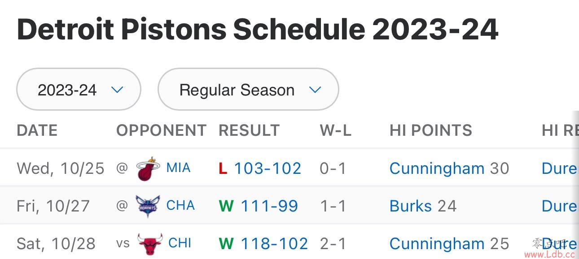The image size is (579, 259).
Task: Click the RESULT column header
Action: 249,130
